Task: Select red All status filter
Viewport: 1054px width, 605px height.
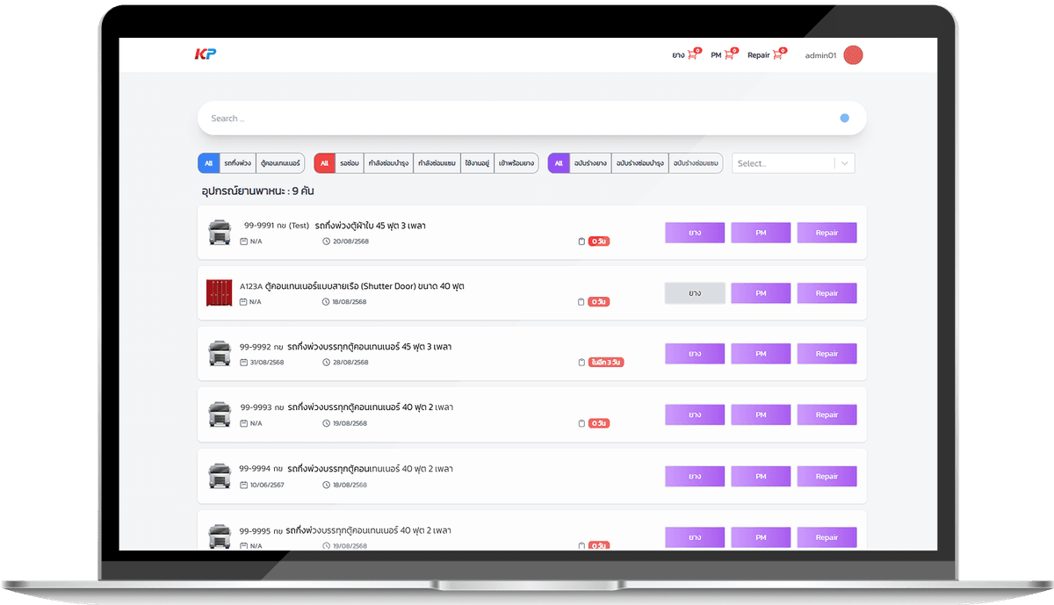Action: (324, 163)
